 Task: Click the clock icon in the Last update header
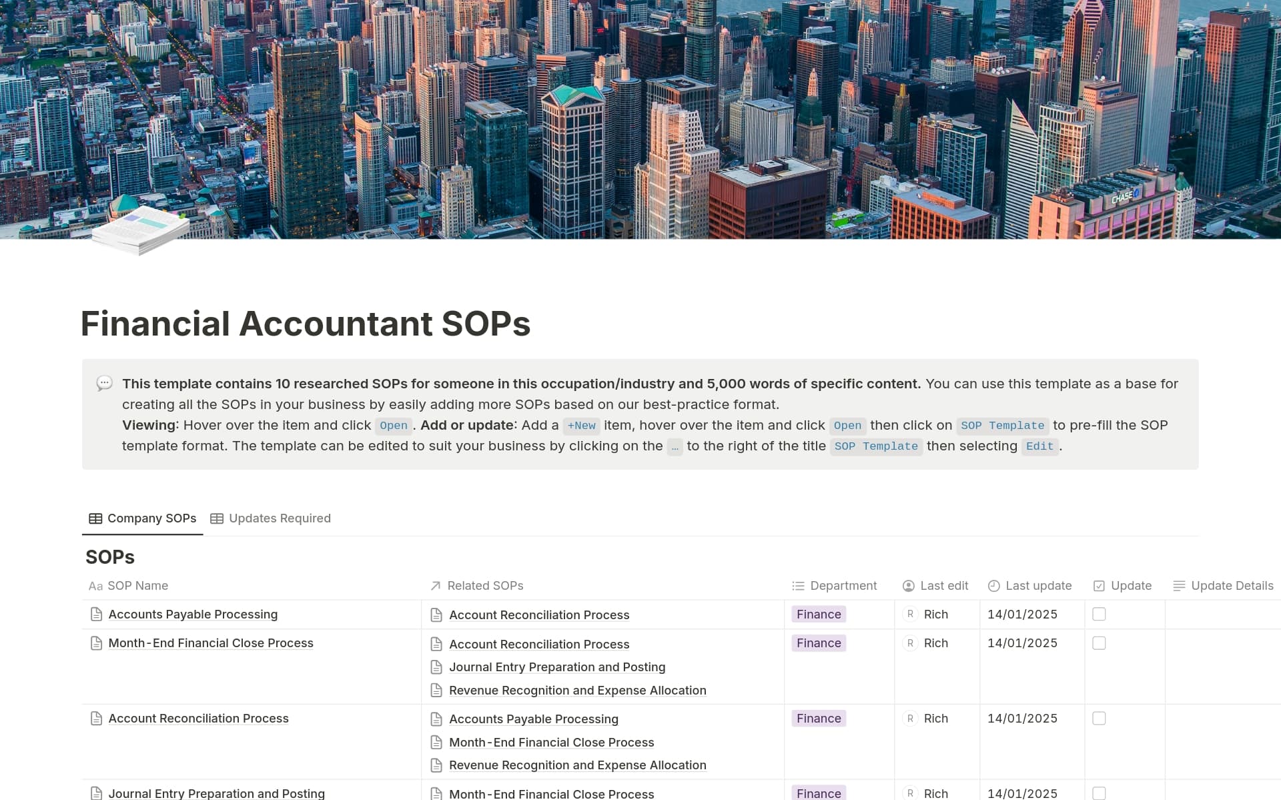click(x=993, y=586)
